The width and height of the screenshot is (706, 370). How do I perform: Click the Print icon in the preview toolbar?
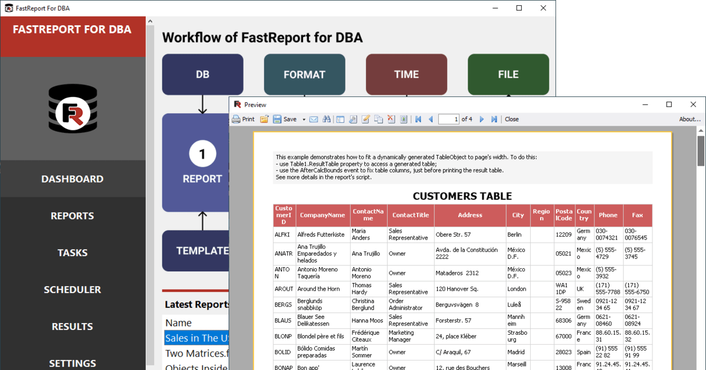[x=235, y=119]
